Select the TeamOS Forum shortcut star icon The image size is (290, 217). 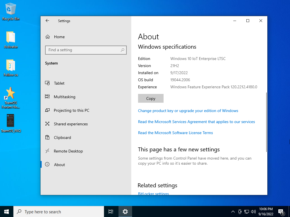click(10, 93)
